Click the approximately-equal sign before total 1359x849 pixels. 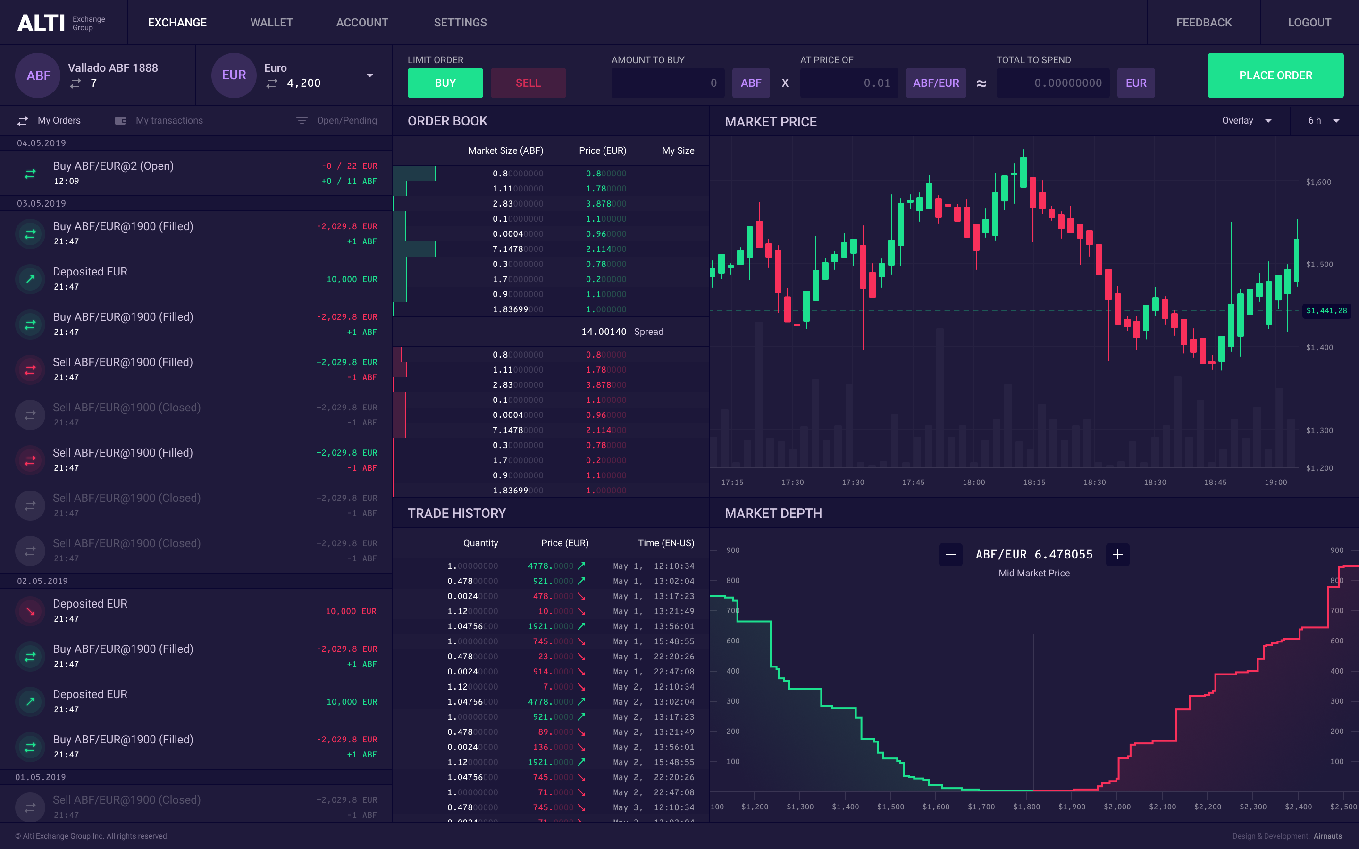pos(981,83)
